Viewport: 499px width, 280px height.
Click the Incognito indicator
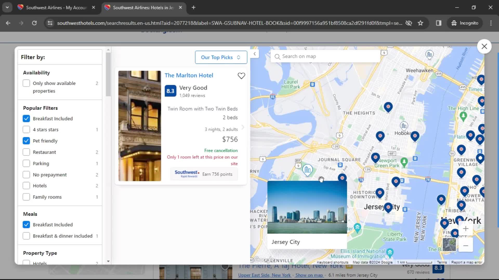click(x=465, y=23)
